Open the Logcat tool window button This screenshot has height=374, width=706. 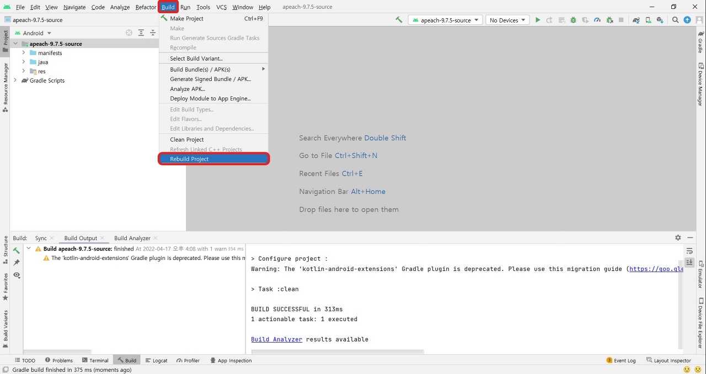click(156, 360)
